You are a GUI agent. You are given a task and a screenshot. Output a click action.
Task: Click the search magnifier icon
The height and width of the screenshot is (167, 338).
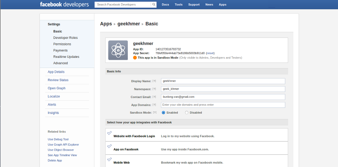[x=154, y=4]
